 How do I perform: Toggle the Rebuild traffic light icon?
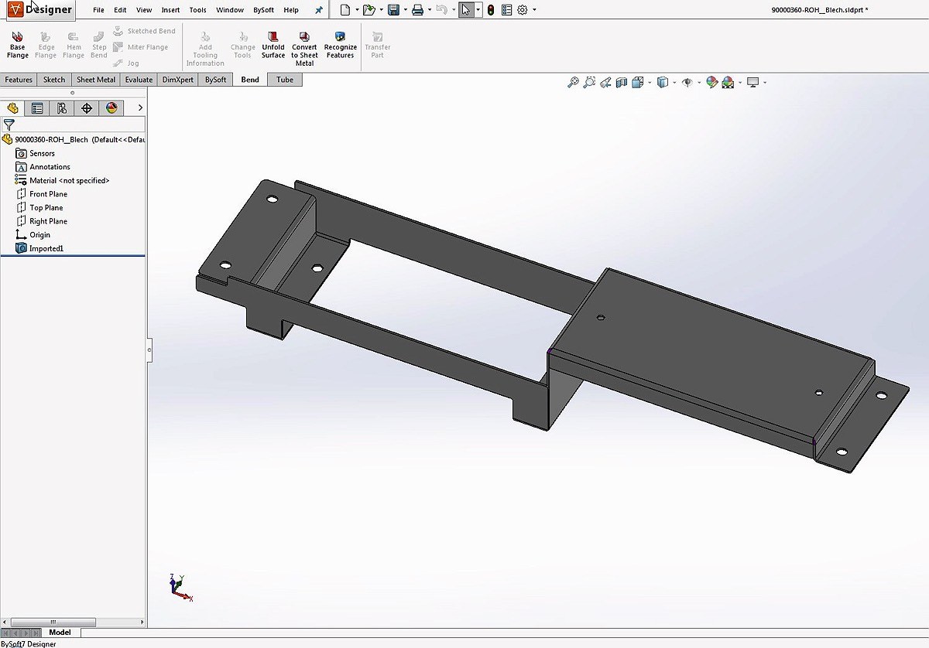[x=491, y=10]
